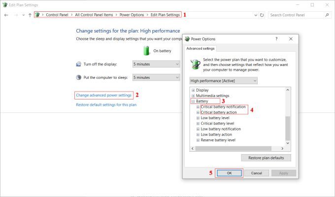Image resolution: width=335 pixels, height=197 pixels.
Task: Click the search magnifier icon
Action: tap(328, 15)
